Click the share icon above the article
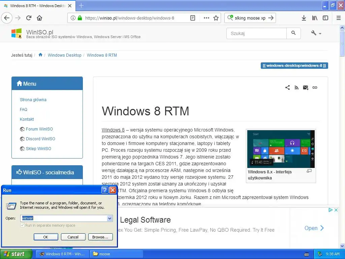 [x=287, y=87]
